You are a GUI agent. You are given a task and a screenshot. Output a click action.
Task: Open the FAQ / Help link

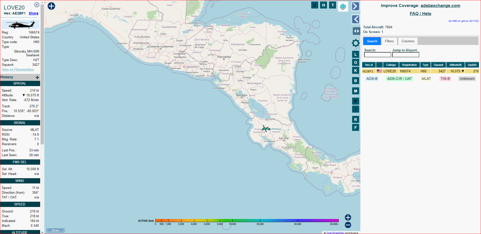(420, 14)
